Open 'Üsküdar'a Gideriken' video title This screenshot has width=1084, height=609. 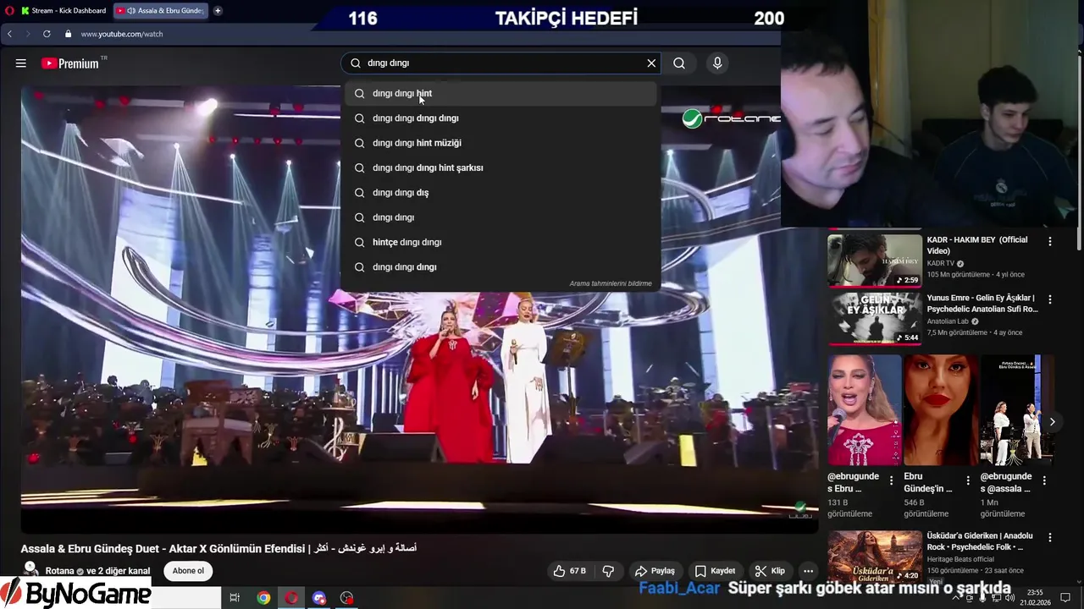[980, 541]
